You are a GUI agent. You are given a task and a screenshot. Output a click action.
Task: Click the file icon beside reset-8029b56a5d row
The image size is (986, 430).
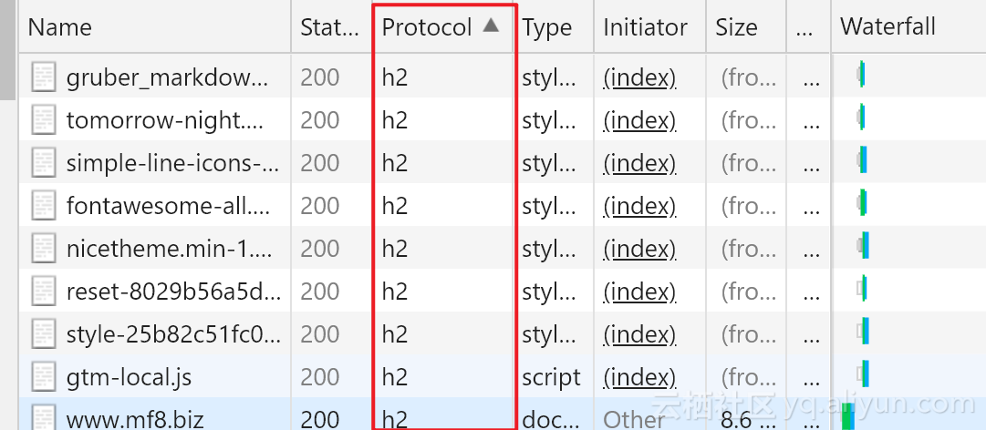click(x=44, y=291)
